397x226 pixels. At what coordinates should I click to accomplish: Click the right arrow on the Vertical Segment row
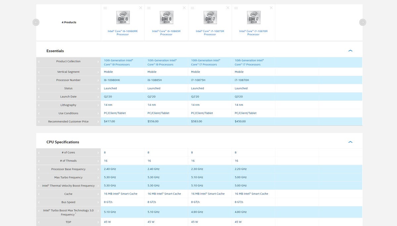pyautogui.click(x=98, y=72)
